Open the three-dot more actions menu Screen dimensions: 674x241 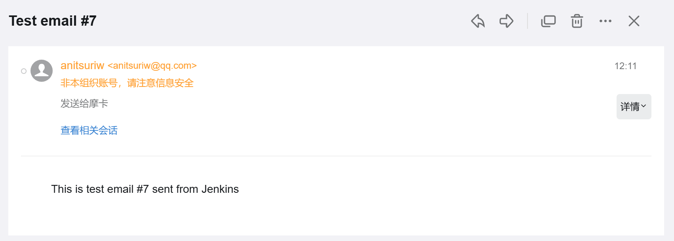pyautogui.click(x=605, y=21)
